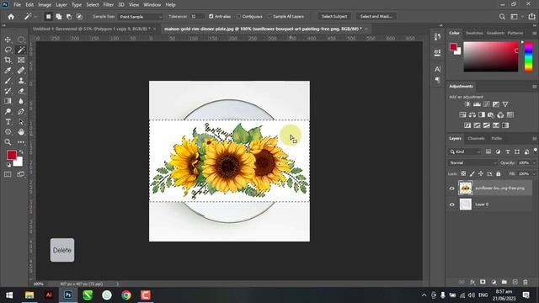Open the Filter menu
This screenshot has width=539, height=303.
[109, 5]
